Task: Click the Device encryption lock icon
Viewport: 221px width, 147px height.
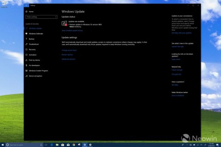Action: tap(27, 76)
